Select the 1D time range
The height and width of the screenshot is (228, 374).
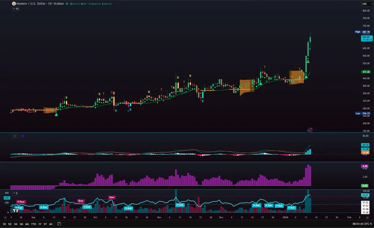4,224
